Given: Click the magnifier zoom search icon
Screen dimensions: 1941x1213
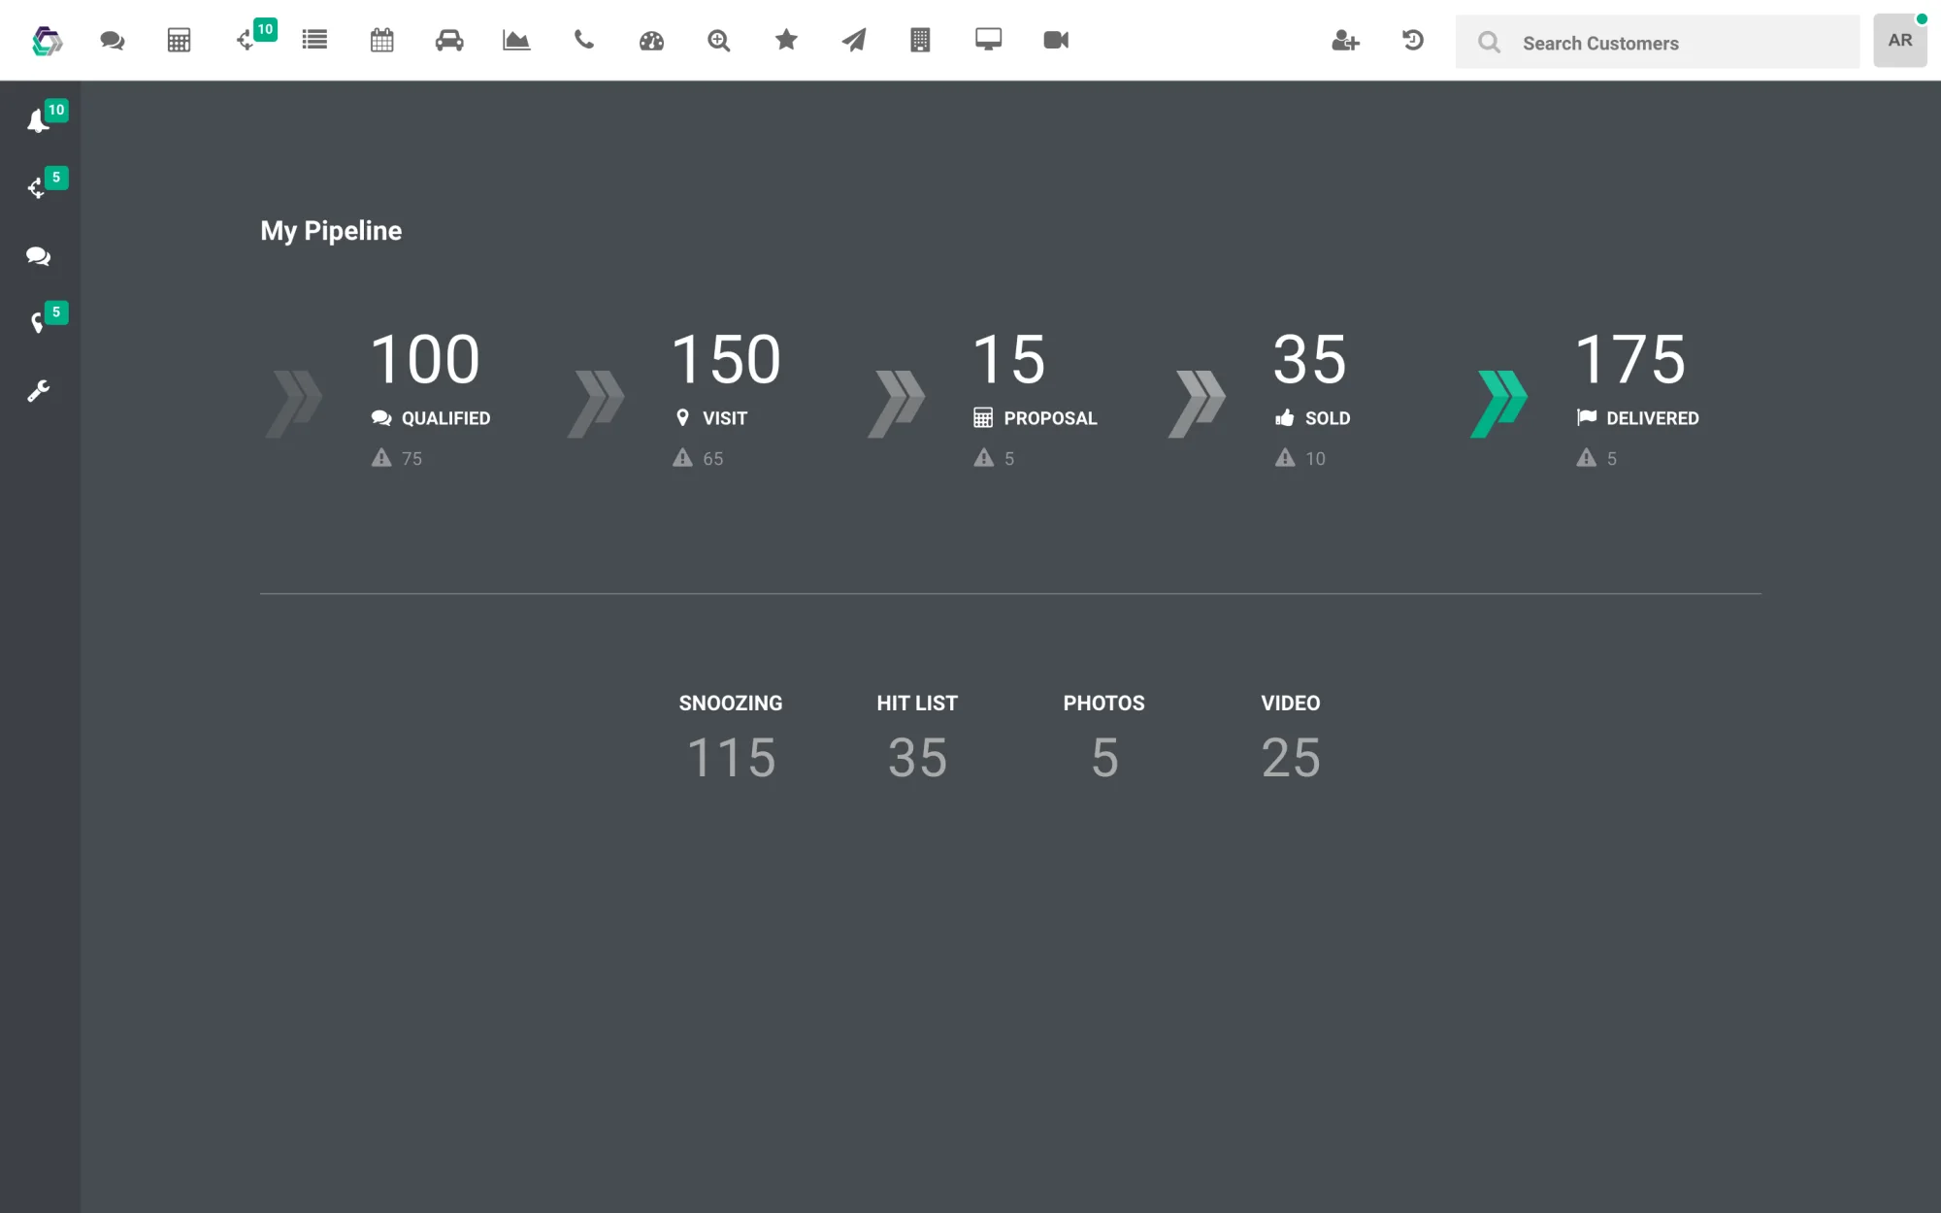Looking at the screenshot, I should pos(719,41).
